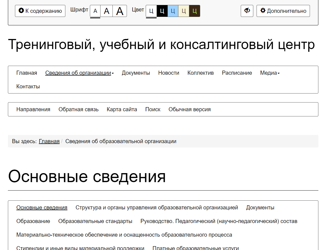
Task: Choose black background color scheme
Action: (162, 11)
